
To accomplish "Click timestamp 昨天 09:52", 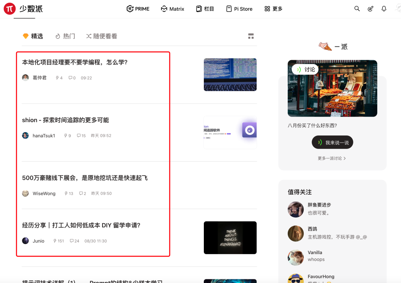I will [x=101, y=136].
